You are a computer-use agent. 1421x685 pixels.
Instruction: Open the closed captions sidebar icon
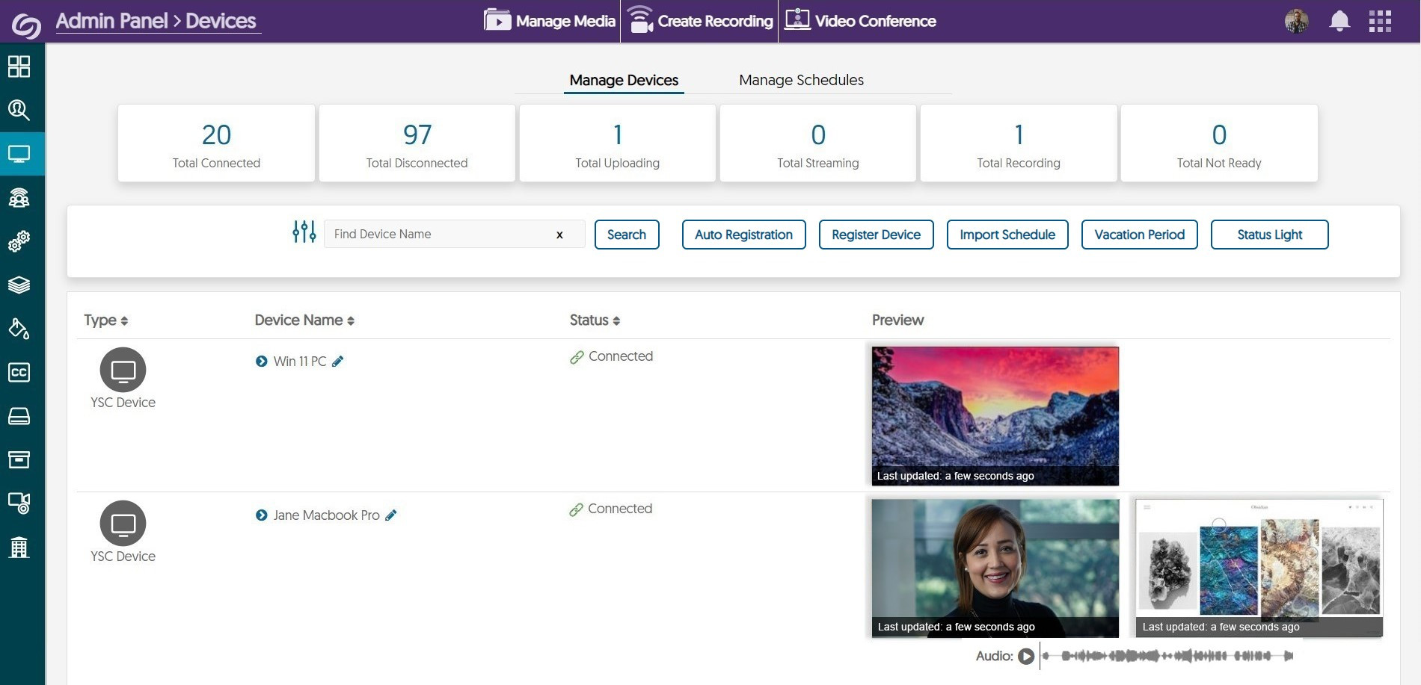[x=19, y=372]
